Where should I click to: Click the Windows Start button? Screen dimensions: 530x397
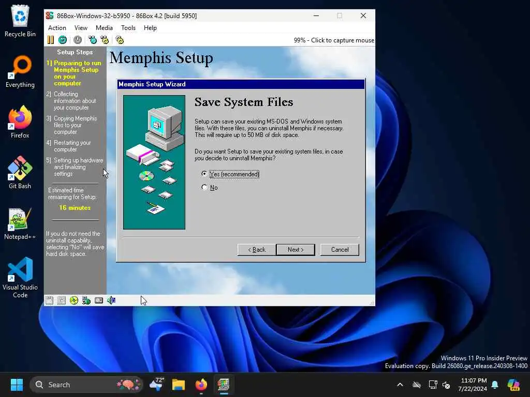pos(17,385)
